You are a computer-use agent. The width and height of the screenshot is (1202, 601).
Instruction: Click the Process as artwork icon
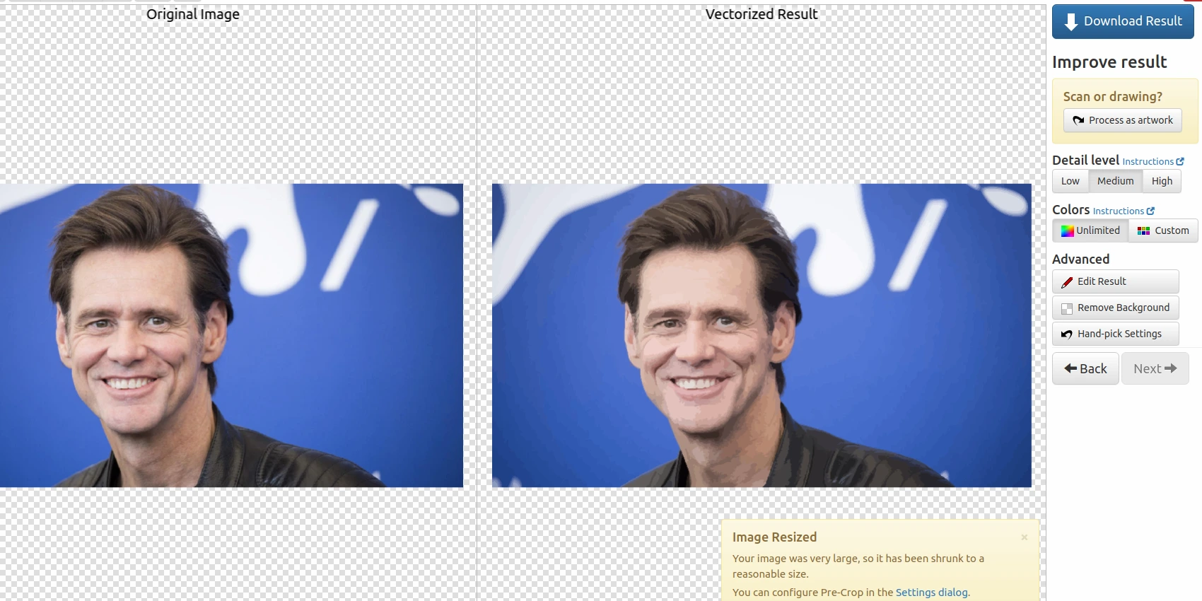(1078, 120)
